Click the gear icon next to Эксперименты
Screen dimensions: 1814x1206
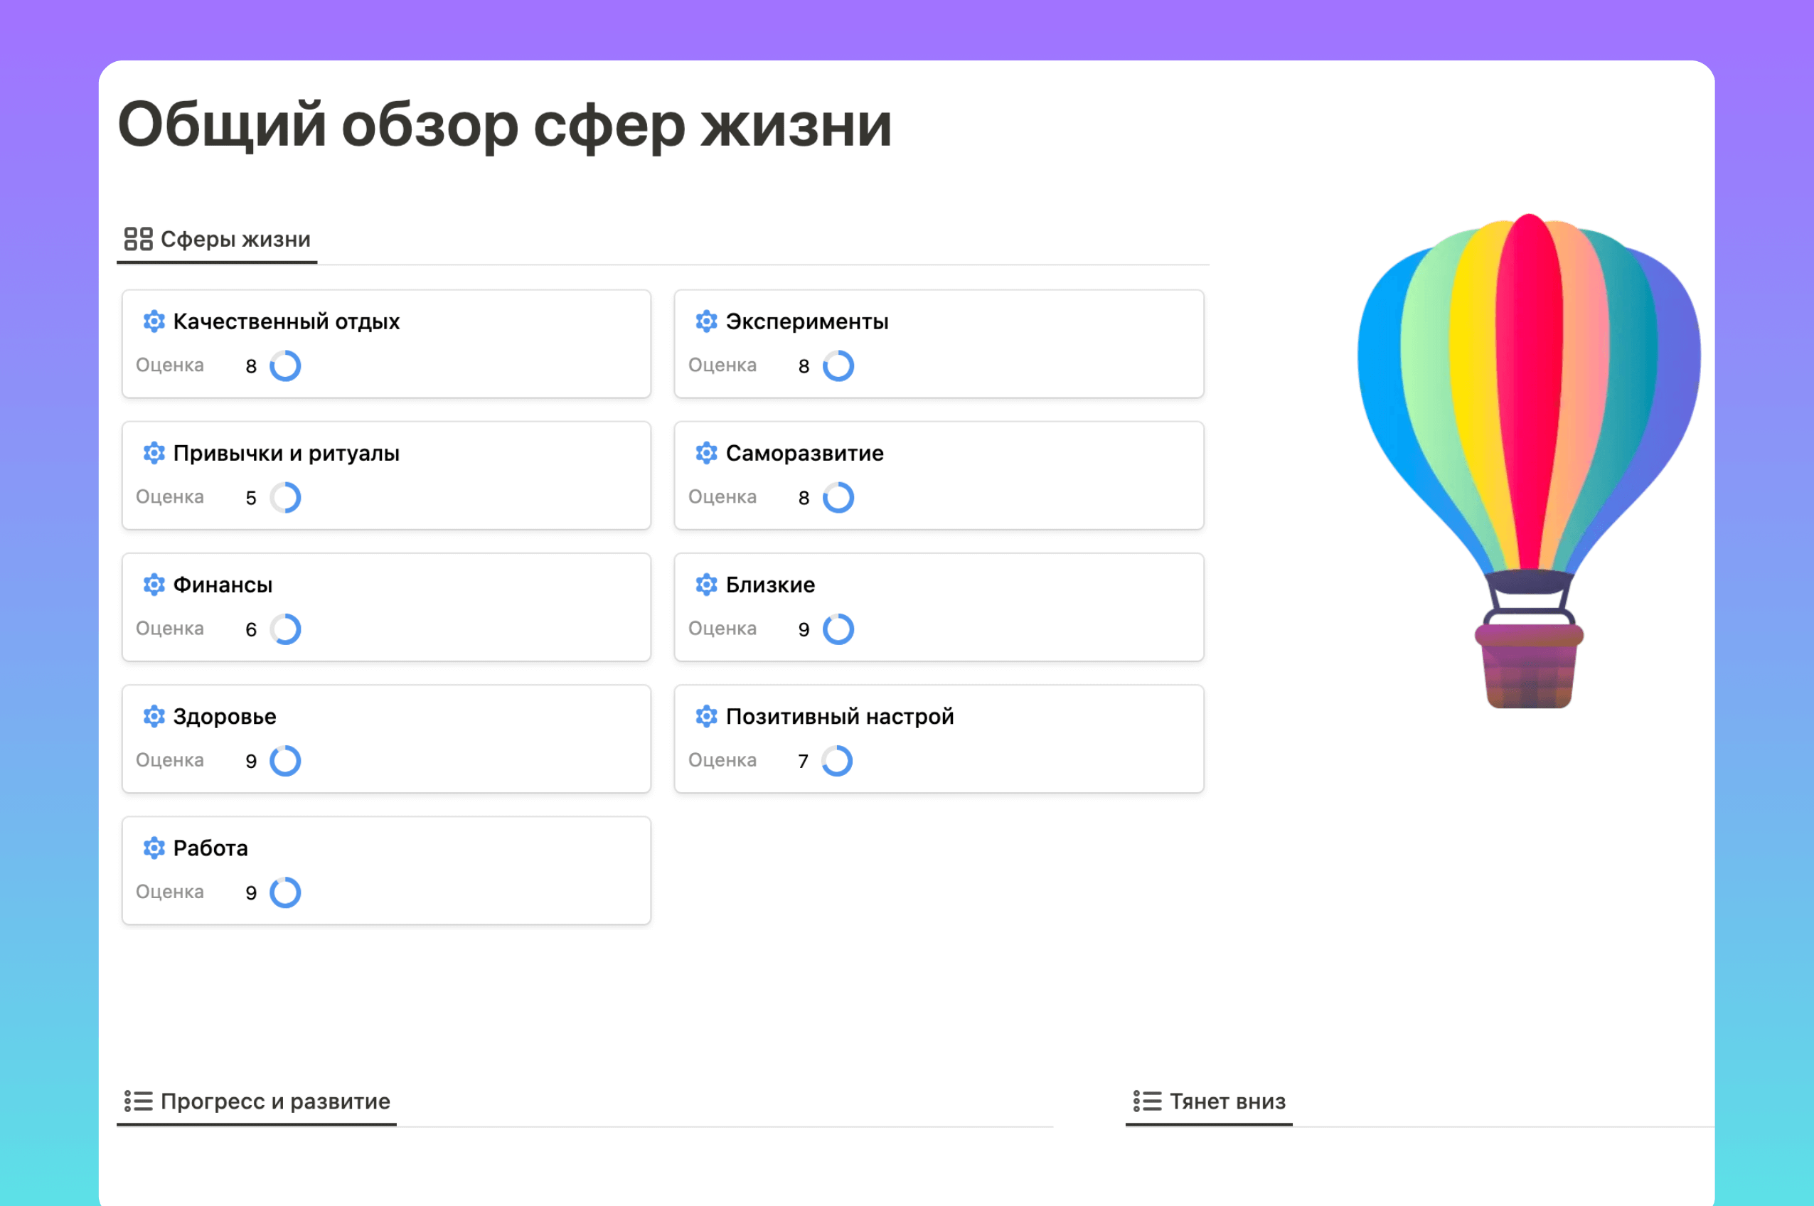tap(706, 321)
